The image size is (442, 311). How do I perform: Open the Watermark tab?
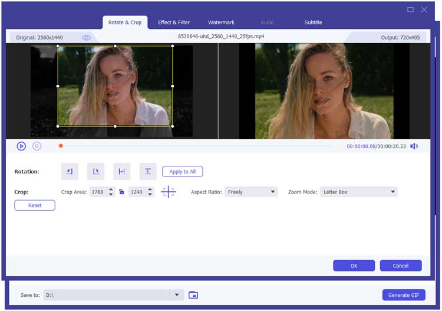pyautogui.click(x=221, y=22)
